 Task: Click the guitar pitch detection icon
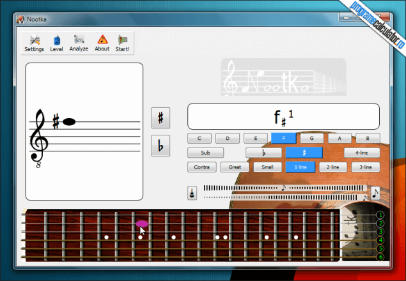[192, 193]
